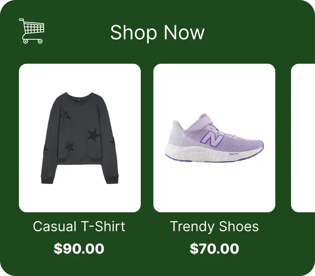Tap the white card around the sneaker
The height and width of the screenshot is (276, 315).
pyautogui.click(x=214, y=138)
